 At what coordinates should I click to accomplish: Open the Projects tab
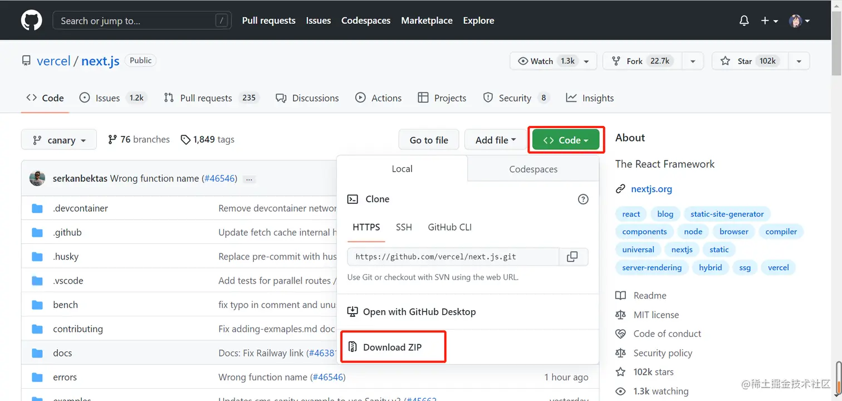pos(442,98)
